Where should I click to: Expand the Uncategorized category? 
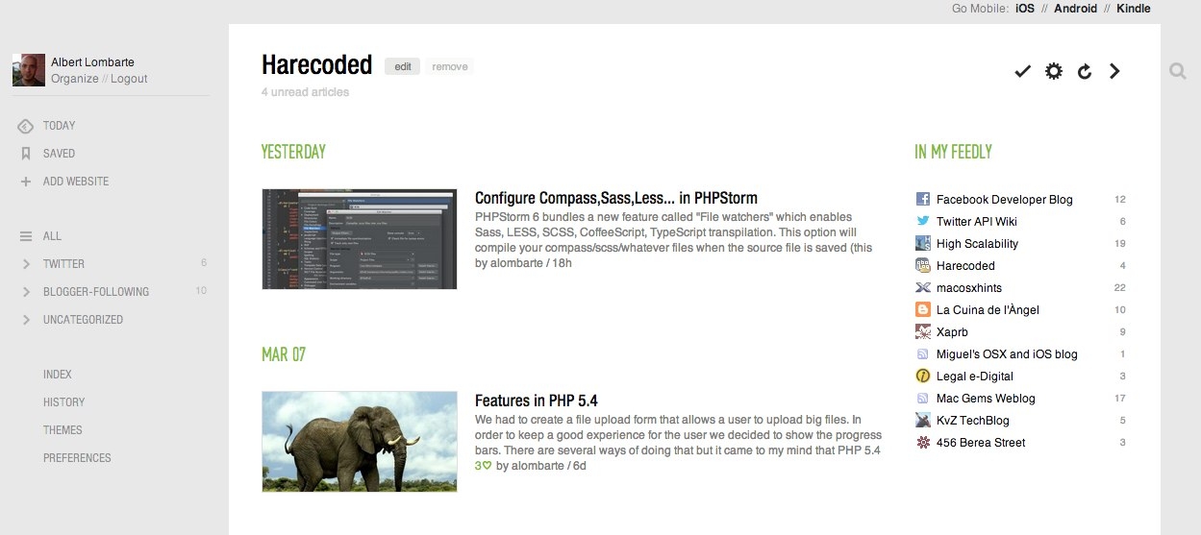click(26, 320)
